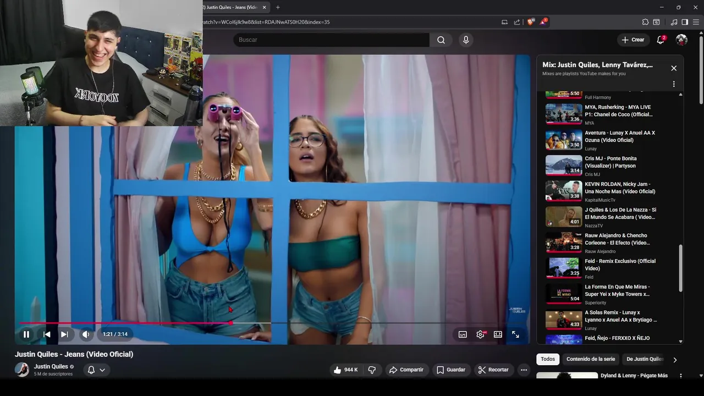Open the browser hamburger main menu
Screen dimensions: 704x396
click(x=696, y=22)
